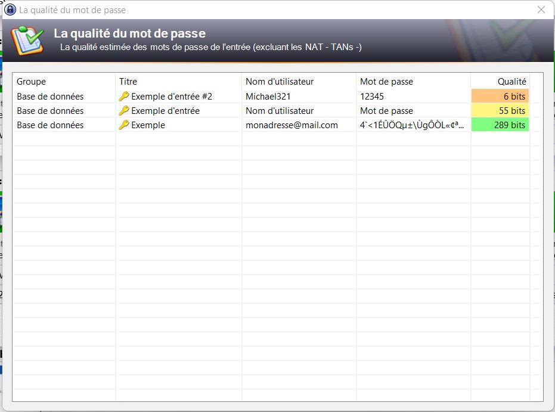Sort by the Qualité column header

click(x=511, y=82)
